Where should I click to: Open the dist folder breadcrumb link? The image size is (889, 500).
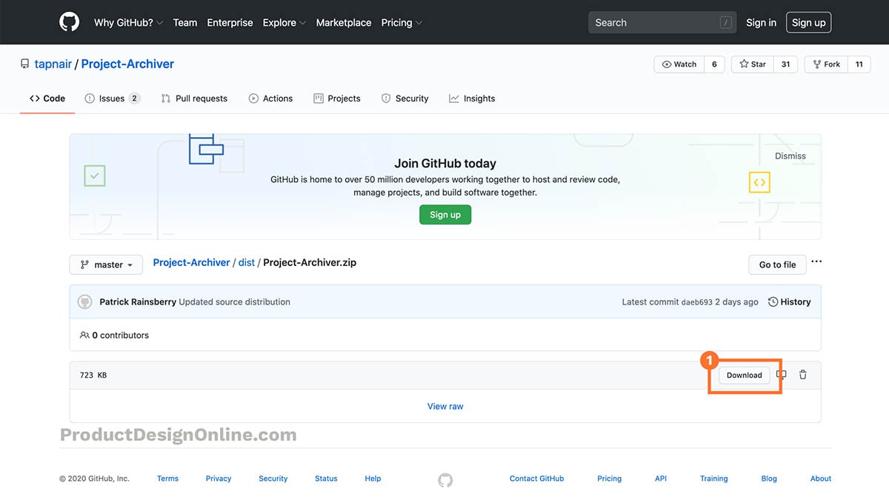(247, 262)
